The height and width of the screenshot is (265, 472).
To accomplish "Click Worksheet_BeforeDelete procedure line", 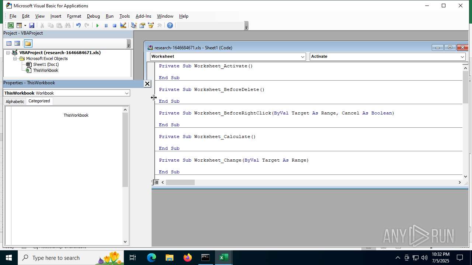I will click(x=212, y=89).
